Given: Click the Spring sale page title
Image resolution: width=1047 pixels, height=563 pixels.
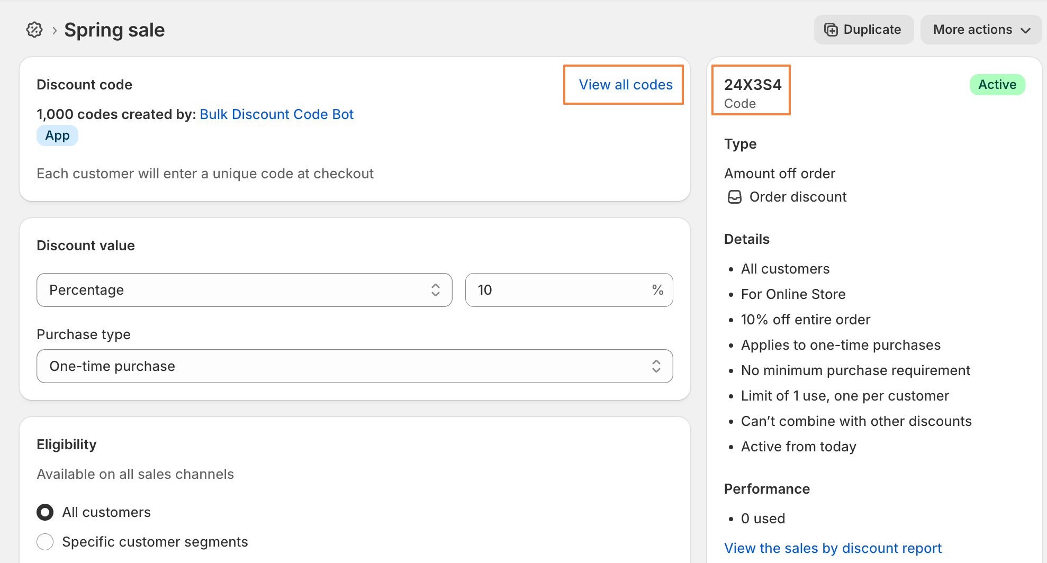Looking at the screenshot, I should click(114, 30).
